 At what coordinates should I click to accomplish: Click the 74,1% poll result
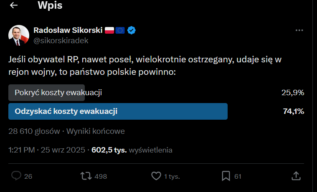tap(293, 111)
